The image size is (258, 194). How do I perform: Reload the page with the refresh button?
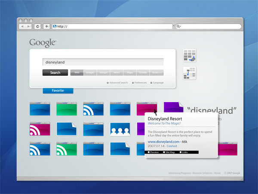coord(37,26)
